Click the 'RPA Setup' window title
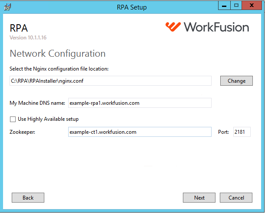 [132, 7]
